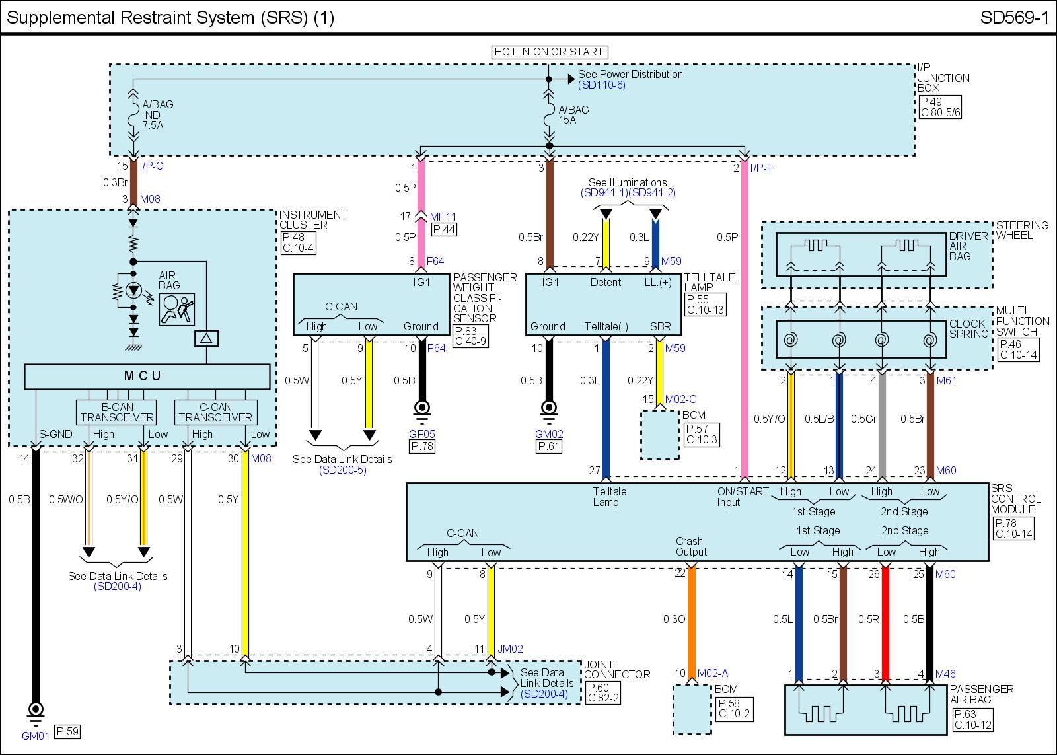Click the TELLTALE LAMP label
Screen dimensions: 1057x755
pos(710,283)
